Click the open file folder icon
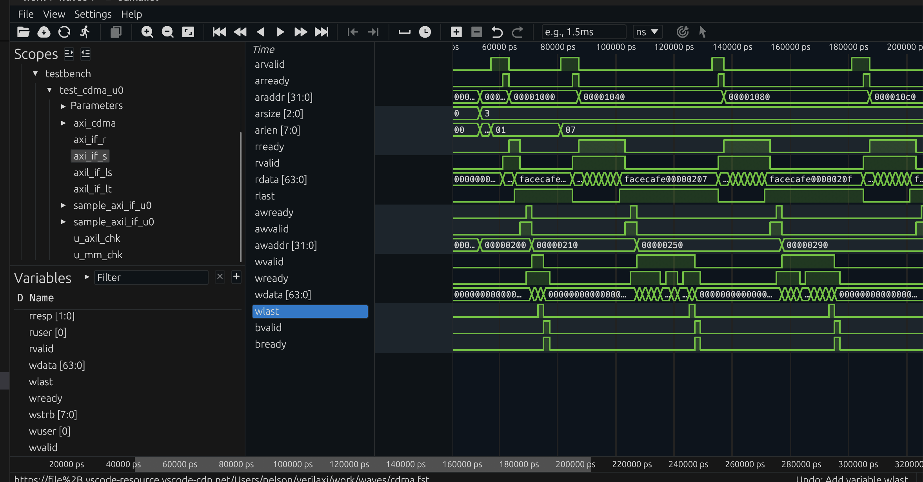Image resolution: width=923 pixels, height=482 pixels. click(x=24, y=32)
